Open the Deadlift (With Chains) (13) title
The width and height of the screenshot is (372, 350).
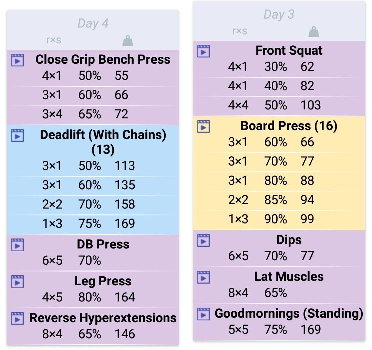point(103,142)
